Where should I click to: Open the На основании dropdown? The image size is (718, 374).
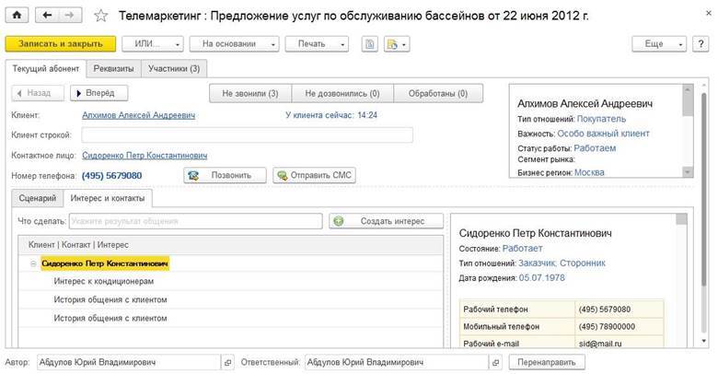pyautogui.click(x=234, y=44)
